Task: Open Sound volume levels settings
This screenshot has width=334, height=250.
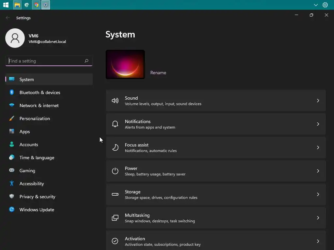Action: click(x=216, y=101)
